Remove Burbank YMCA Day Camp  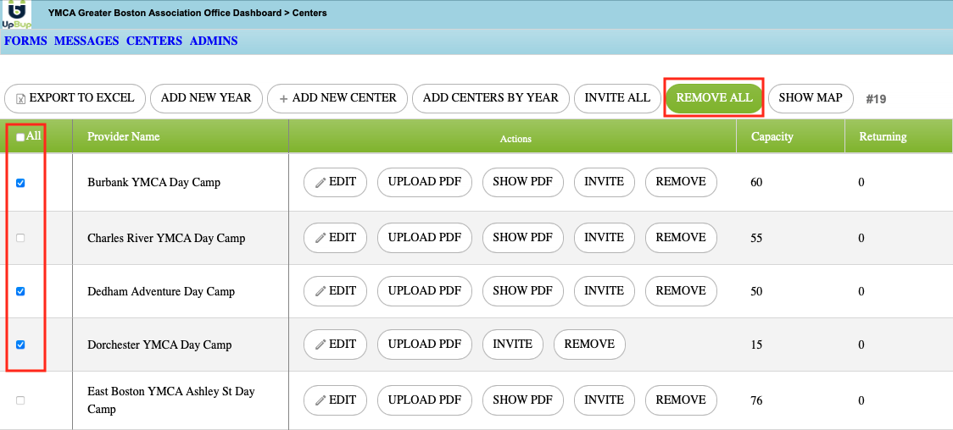[x=681, y=182]
